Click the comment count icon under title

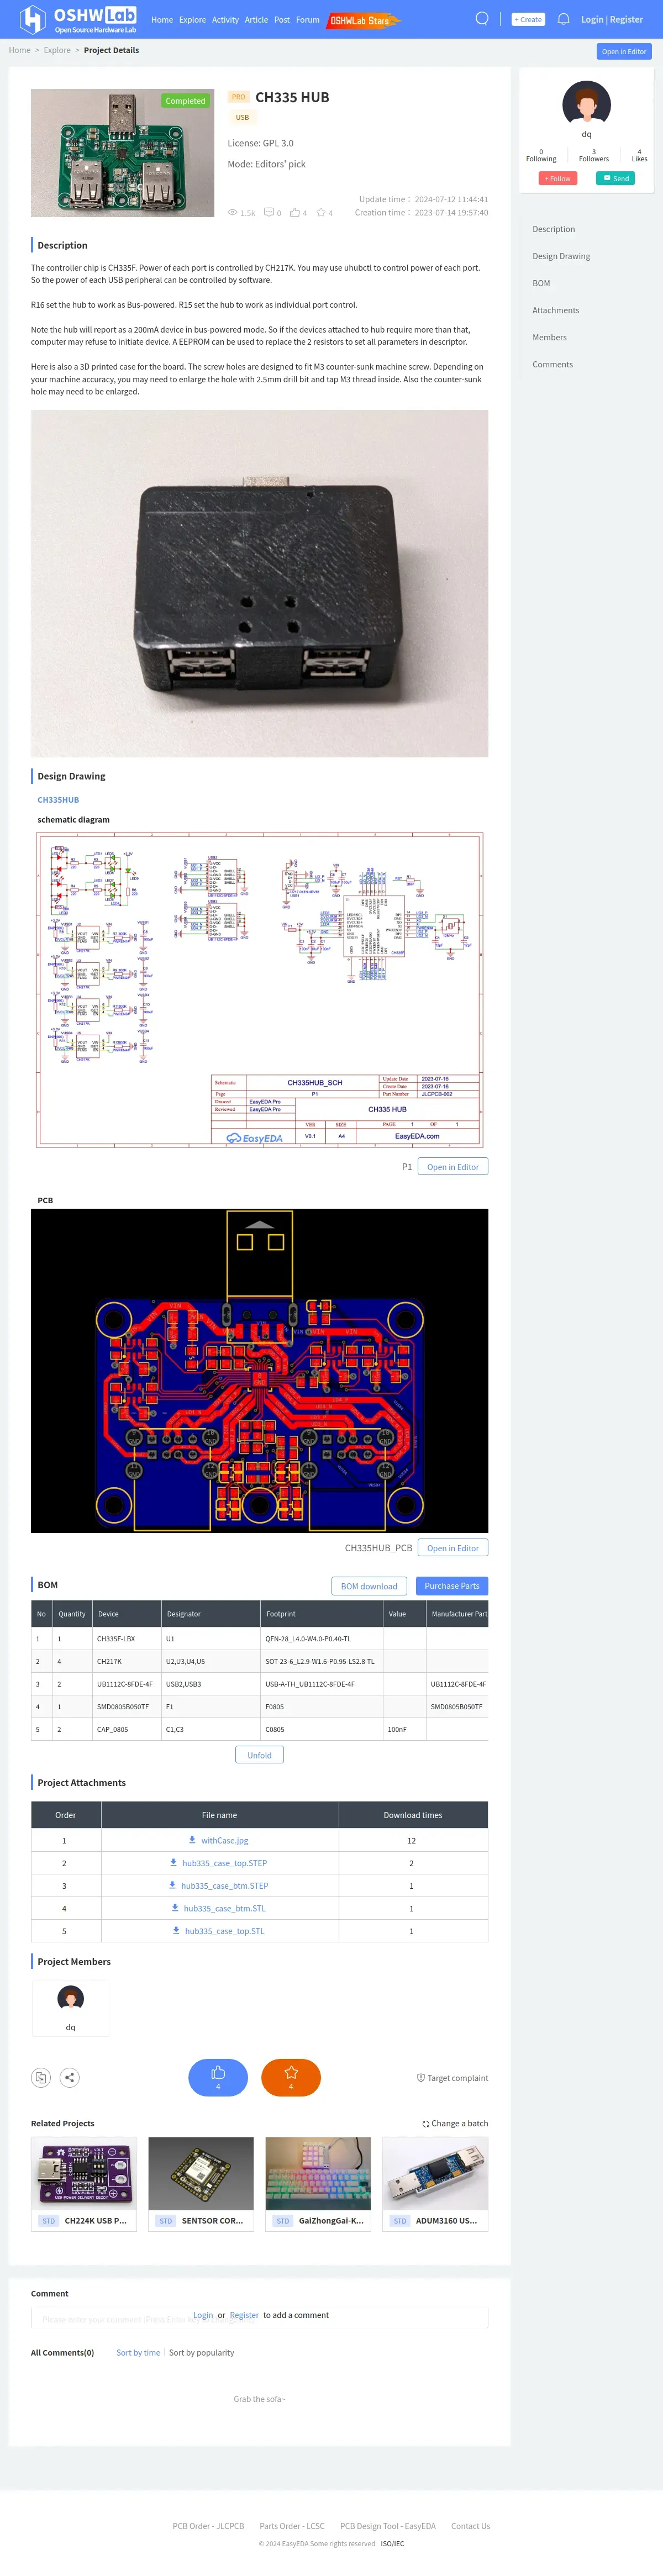tap(268, 212)
